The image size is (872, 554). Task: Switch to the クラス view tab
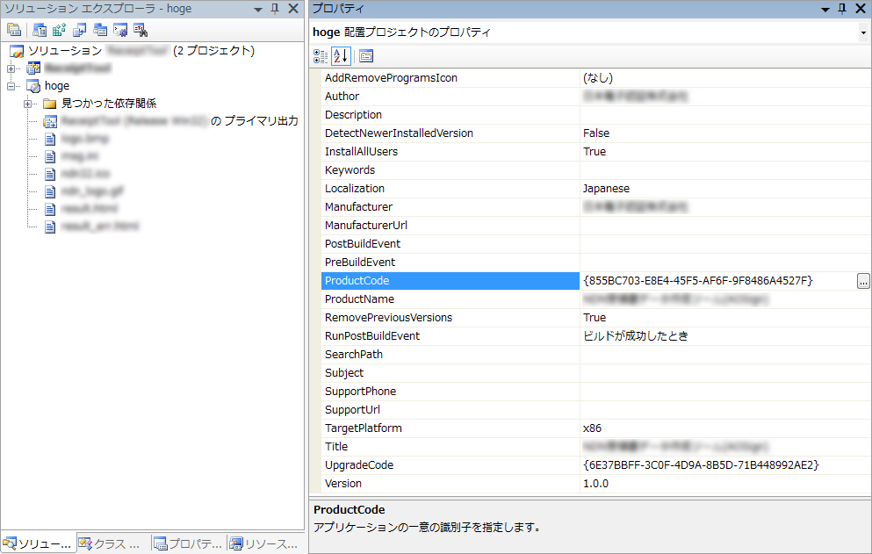111,544
